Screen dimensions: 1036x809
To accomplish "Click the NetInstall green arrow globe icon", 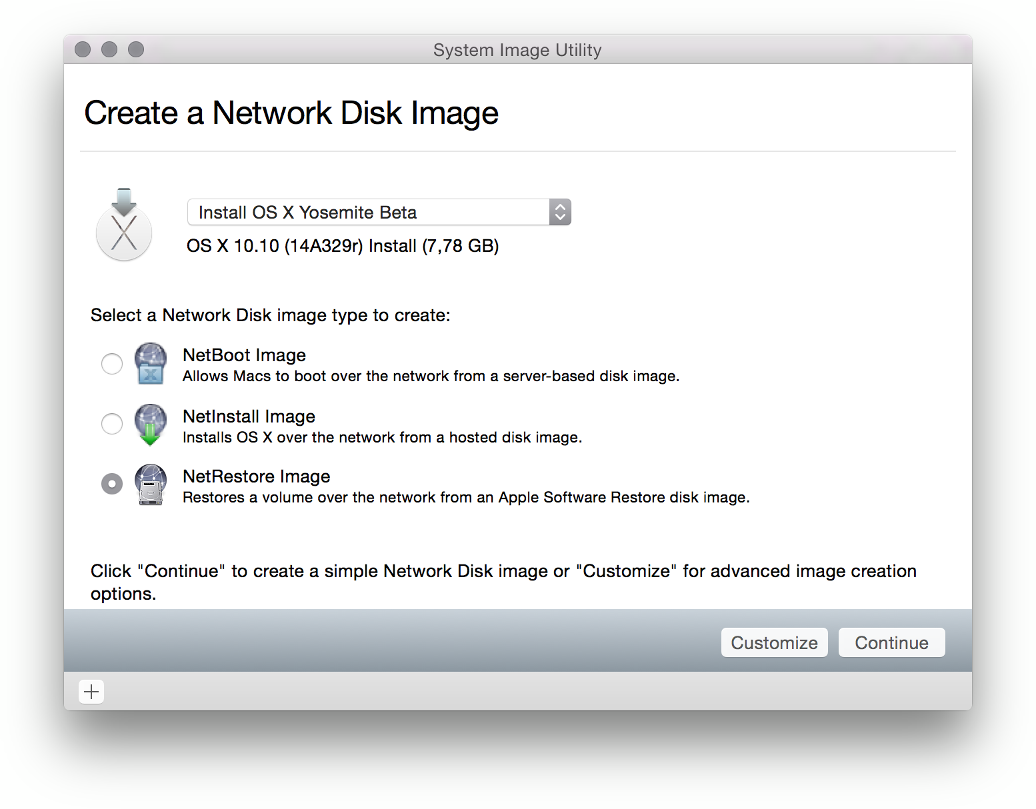I will [x=151, y=424].
